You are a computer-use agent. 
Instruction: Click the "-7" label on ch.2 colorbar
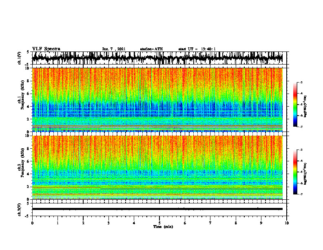click(301, 194)
